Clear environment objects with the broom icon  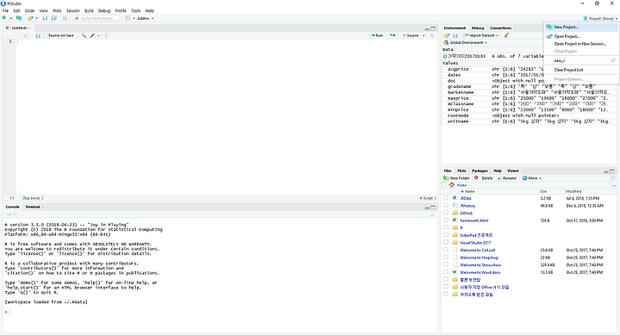pyautogui.click(x=506, y=35)
